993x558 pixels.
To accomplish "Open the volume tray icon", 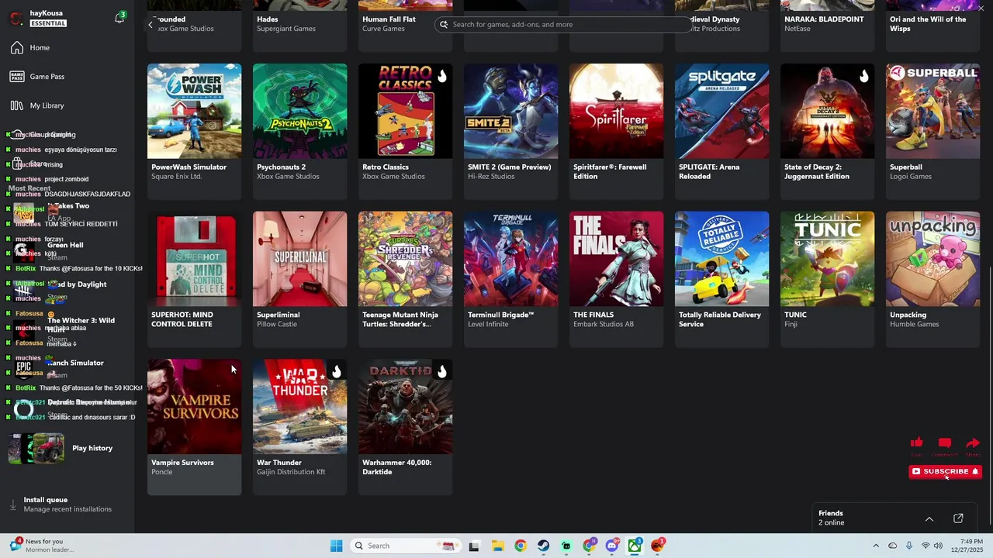I will coord(940,546).
